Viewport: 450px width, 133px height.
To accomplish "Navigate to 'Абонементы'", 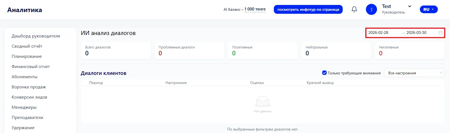I will tap(24, 77).
